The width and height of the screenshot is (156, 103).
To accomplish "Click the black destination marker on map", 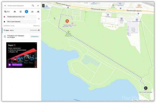I will [146, 88].
